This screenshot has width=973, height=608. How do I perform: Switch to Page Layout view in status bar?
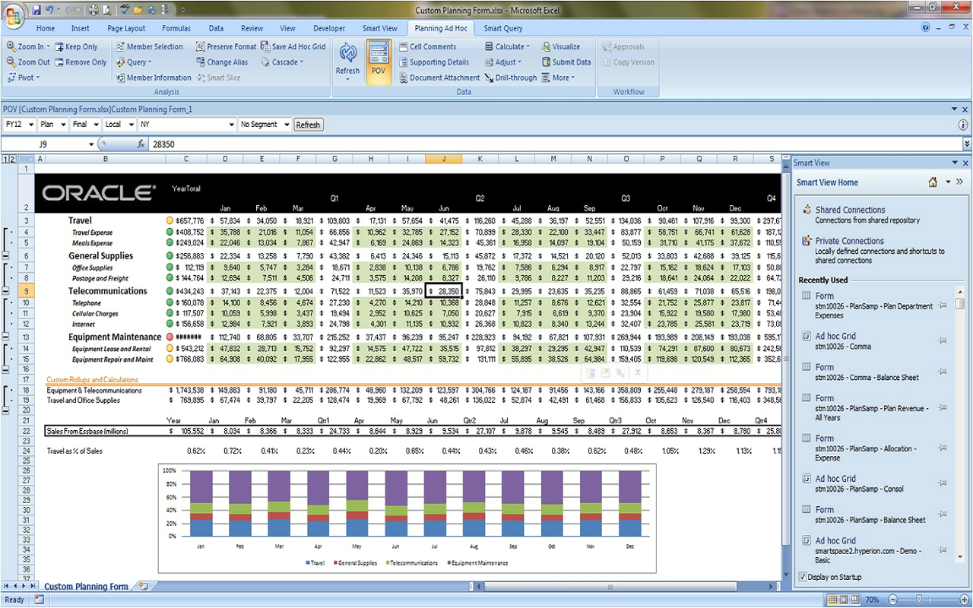click(x=844, y=600)
